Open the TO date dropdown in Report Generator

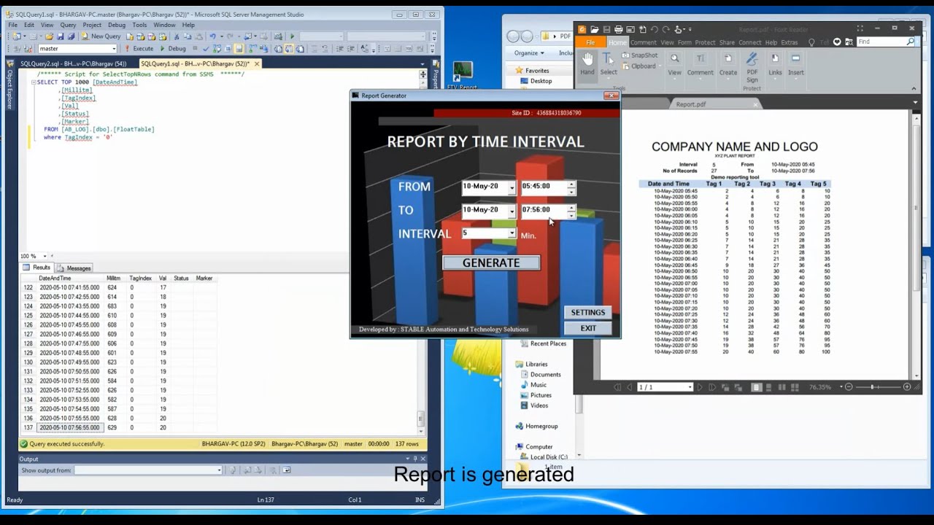pos(512,211)
